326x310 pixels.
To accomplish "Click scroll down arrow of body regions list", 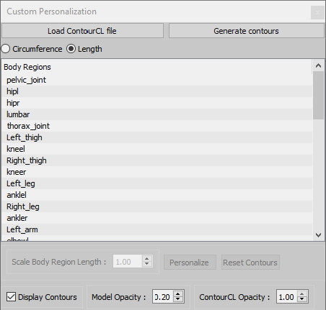I will 318,235.
